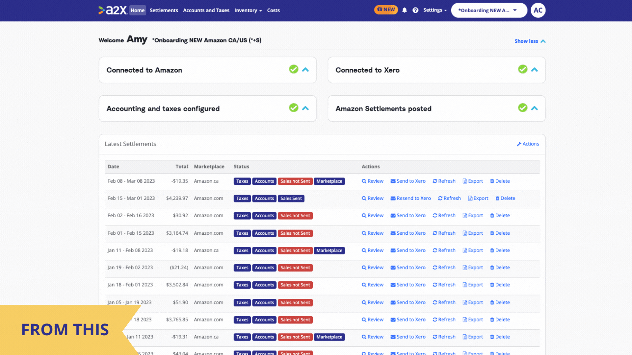Click the Latest Settlements heading
Viewport: 632px width, 355px height.
pyautogui.click(x=130, y=144)
